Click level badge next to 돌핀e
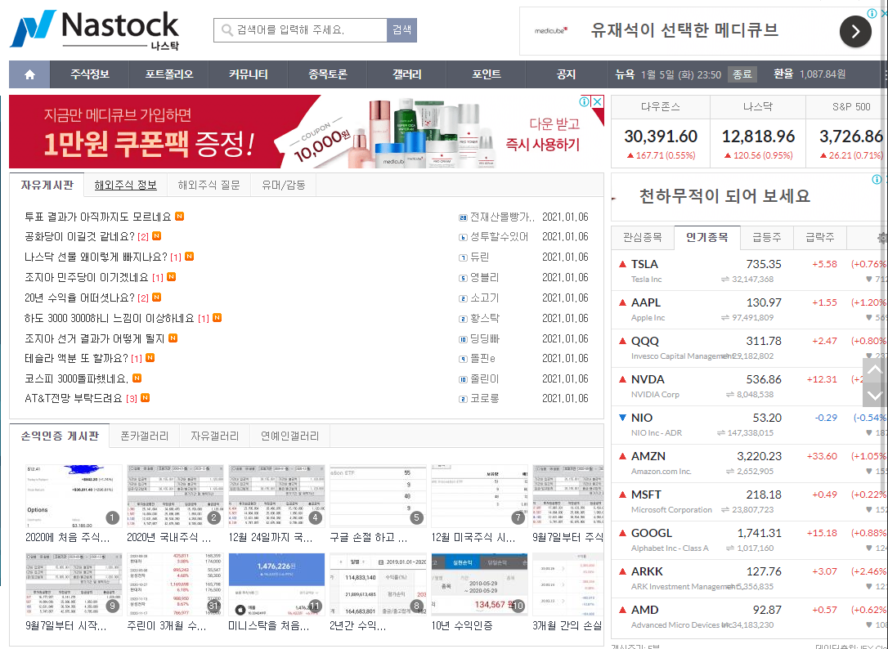Viewport: 888px width, 649px height. pyautogui.click(x=463, y=359)
